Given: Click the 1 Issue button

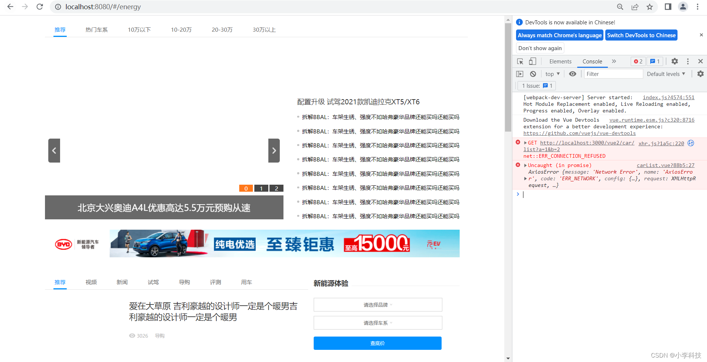Looking at the screenshot, I should [537, 86].
